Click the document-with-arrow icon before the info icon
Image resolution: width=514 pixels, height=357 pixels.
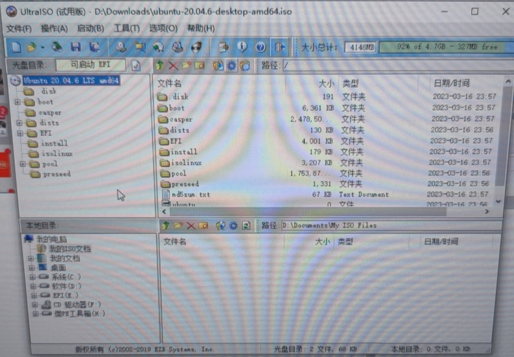[223, 47]
